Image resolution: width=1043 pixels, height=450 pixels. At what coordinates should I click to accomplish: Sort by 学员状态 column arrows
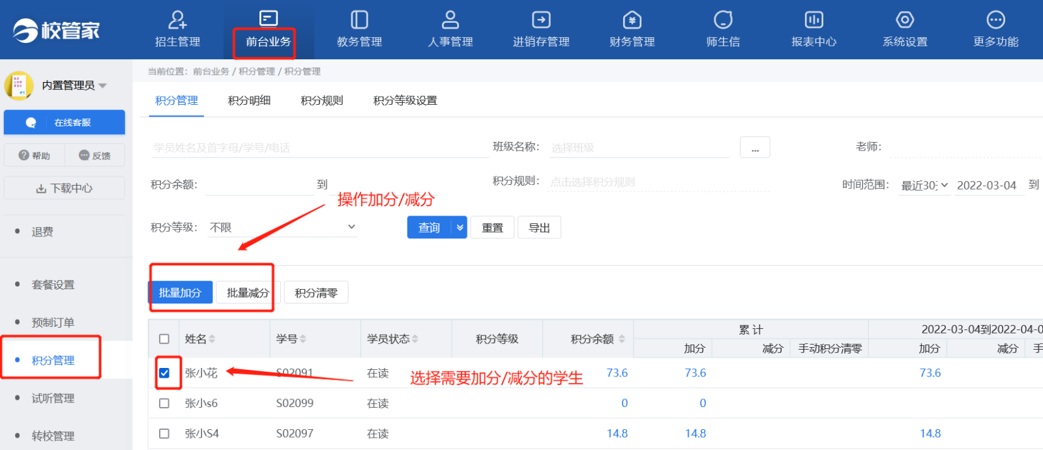[415, 339]
